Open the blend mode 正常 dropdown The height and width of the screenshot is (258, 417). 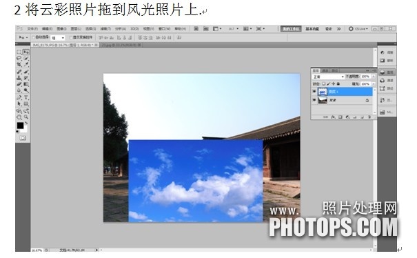[x=328, y=77]
